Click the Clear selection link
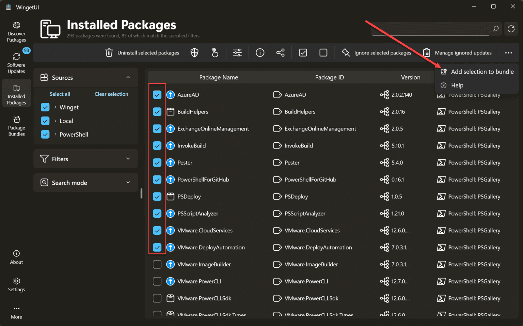Viewport: 523px width, 326px height. click(x=111, y=94)
